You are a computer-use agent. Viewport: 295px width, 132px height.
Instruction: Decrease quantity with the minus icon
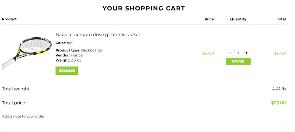point(230,53)
